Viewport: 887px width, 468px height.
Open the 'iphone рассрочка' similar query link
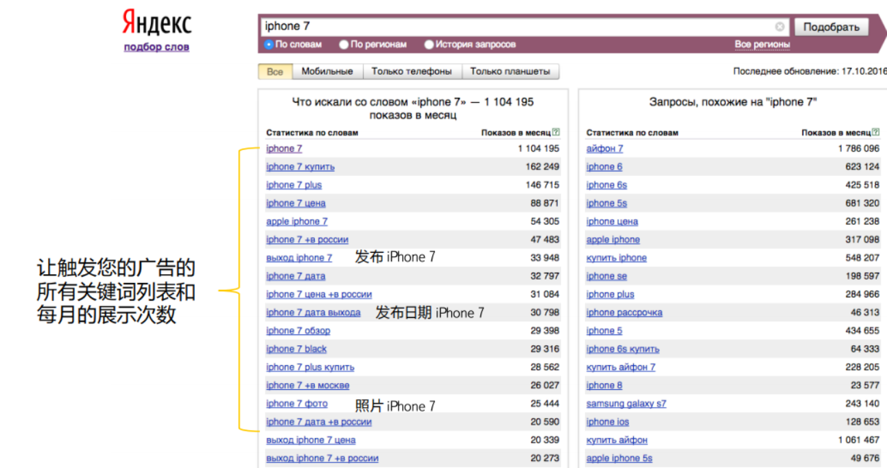[624, 312]
